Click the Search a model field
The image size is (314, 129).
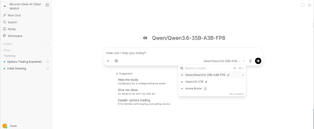[208, 68]
